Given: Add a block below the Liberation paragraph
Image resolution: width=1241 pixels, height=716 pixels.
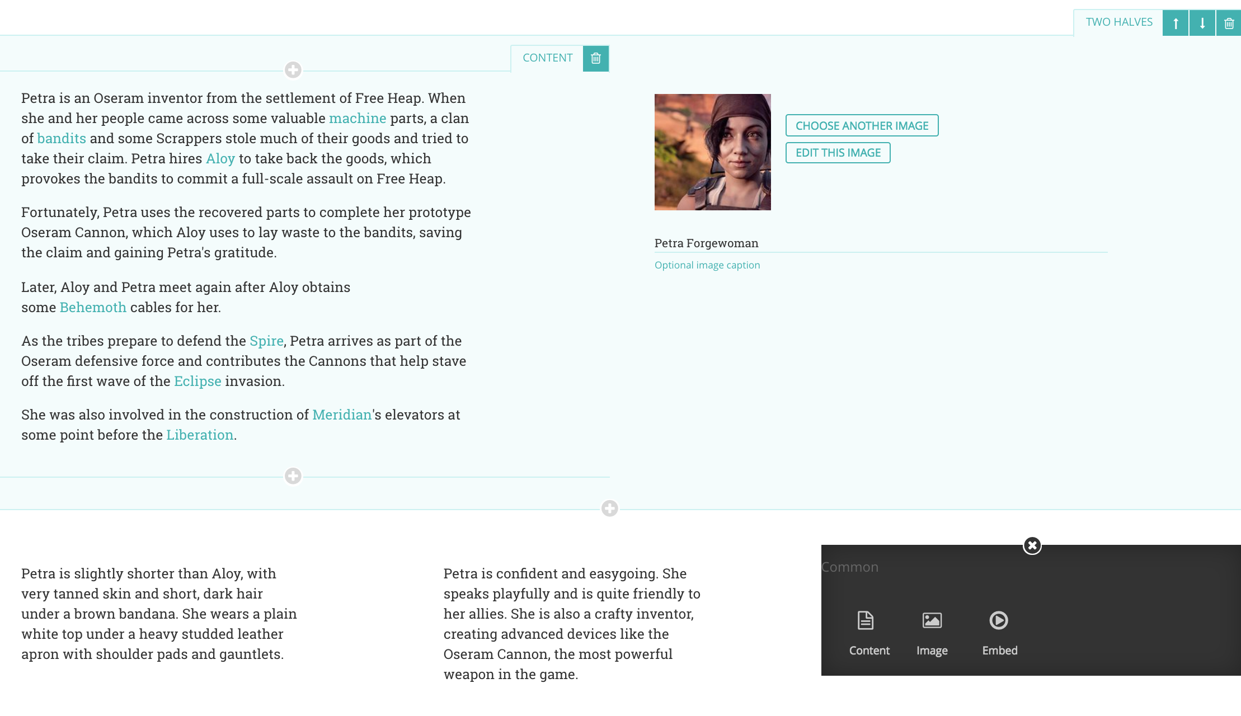Looking at the screenshot, I should [x=293, y=476].
